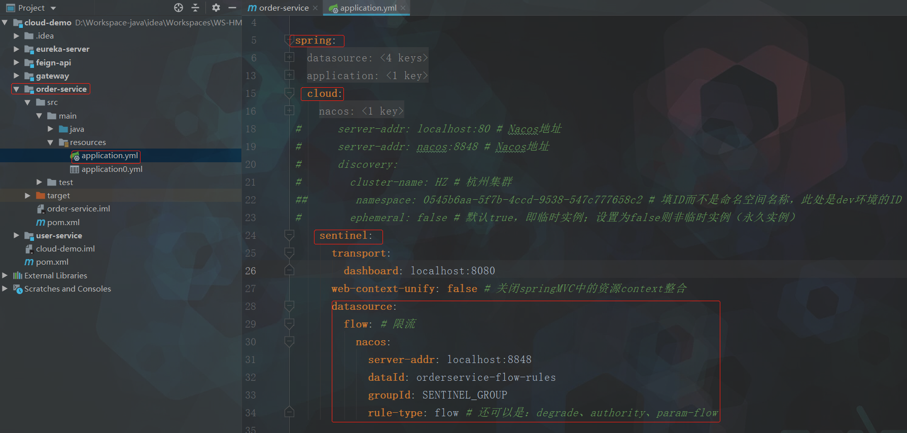907x433 pixels.
Task: Expand the Scratches and Consoles arrow
Action: tap(5, 289)
